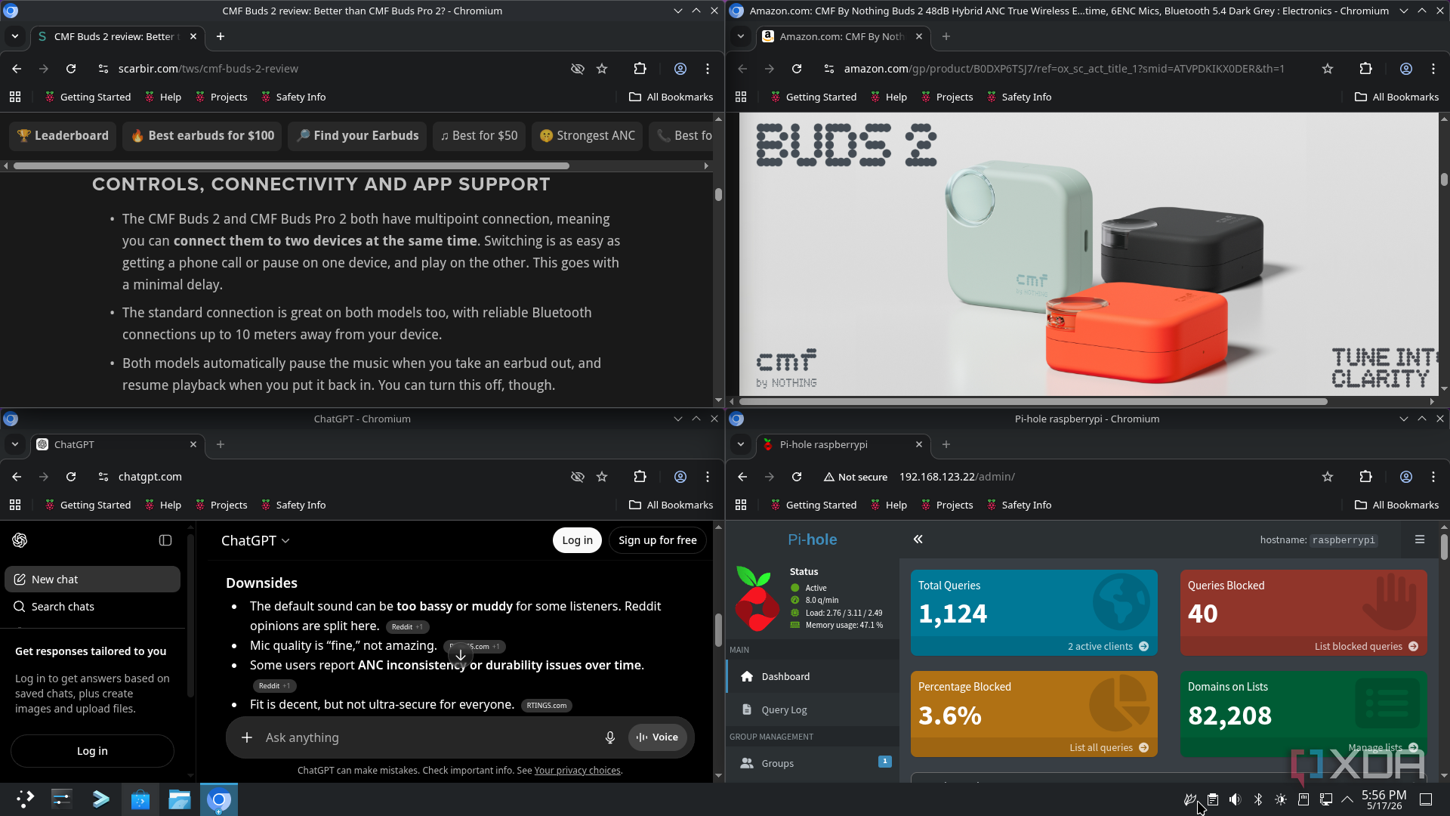Open the ChatGPT model dropdown

pyautogui.click(x=255, y=540)
